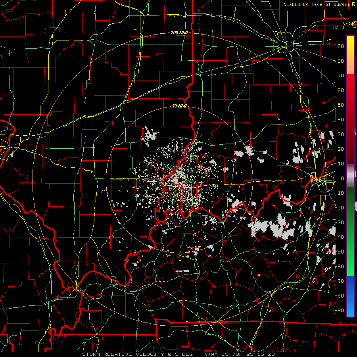Click the -40 value on the velocity scale
The image size is (357, 357).
coord(340,237)
